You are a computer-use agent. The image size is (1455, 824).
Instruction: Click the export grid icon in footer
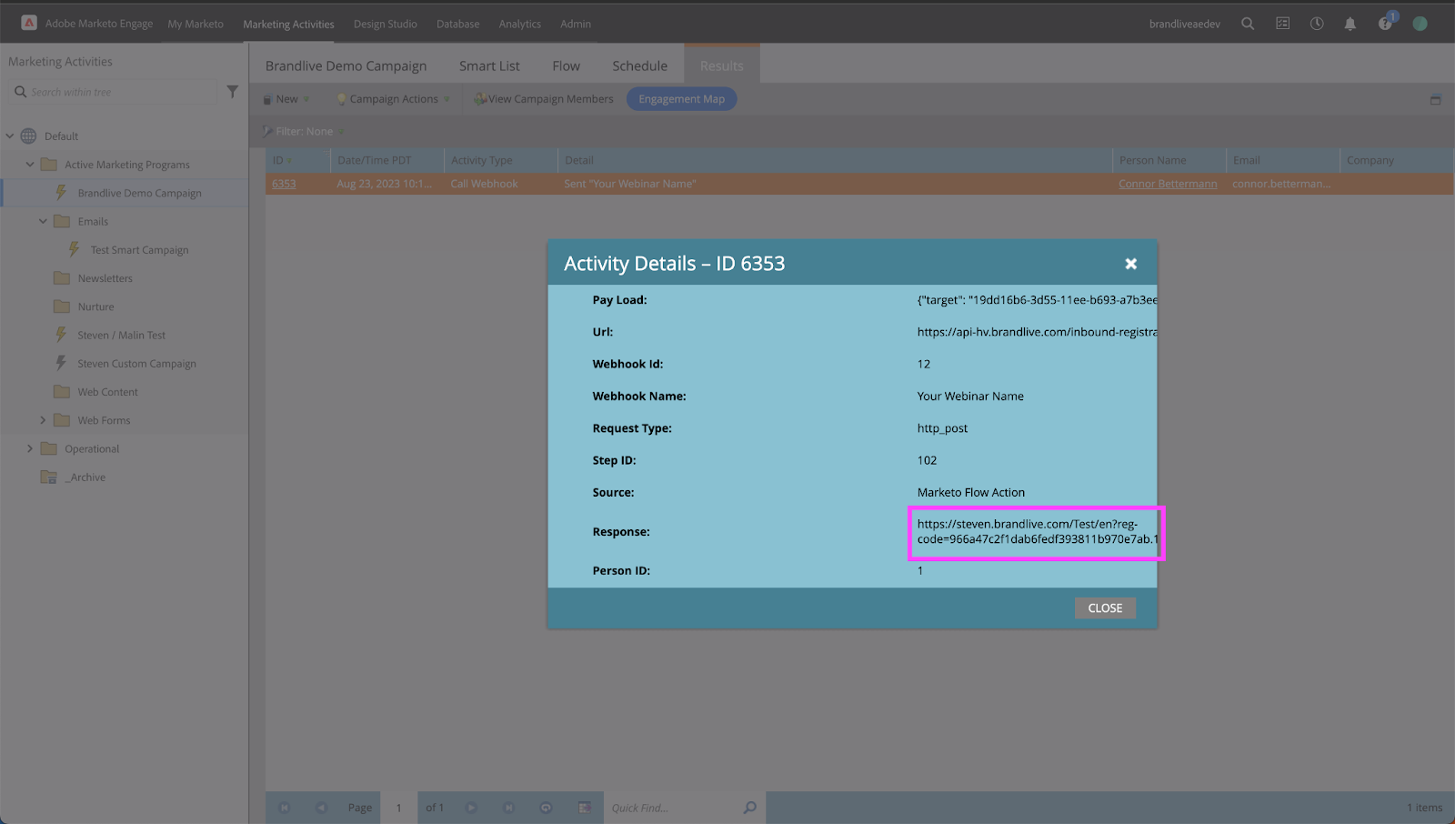584,808
